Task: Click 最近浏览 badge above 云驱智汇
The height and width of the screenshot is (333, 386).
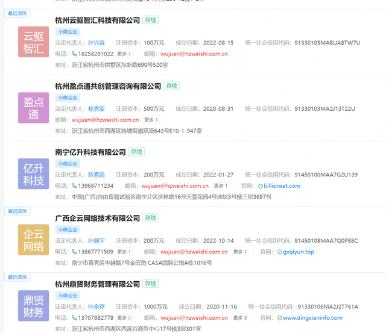Action: [x=17, y=13]
